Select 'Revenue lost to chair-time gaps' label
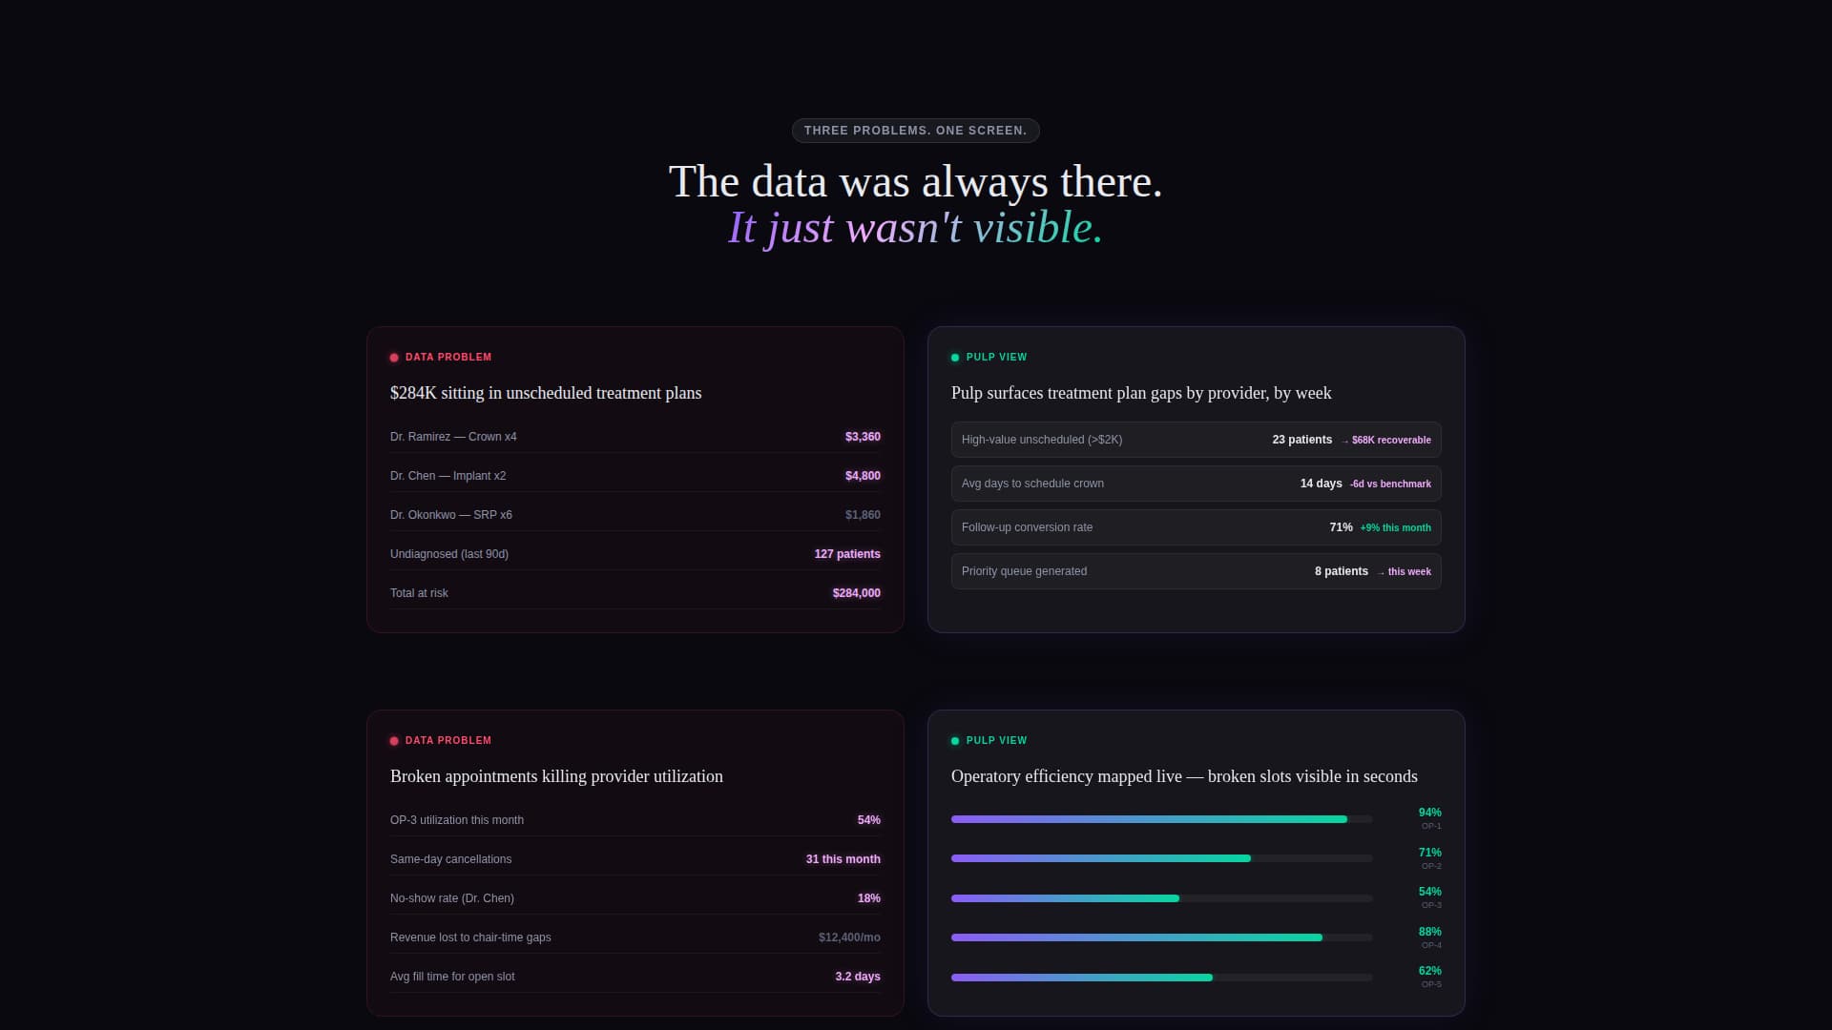 pos(470,937)
